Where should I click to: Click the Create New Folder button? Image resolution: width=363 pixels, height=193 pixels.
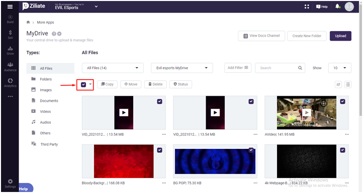[x=307, y=36]
